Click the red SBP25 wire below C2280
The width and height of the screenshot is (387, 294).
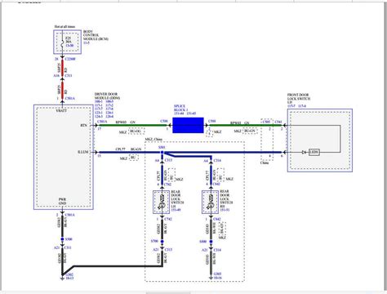point(63,68)
